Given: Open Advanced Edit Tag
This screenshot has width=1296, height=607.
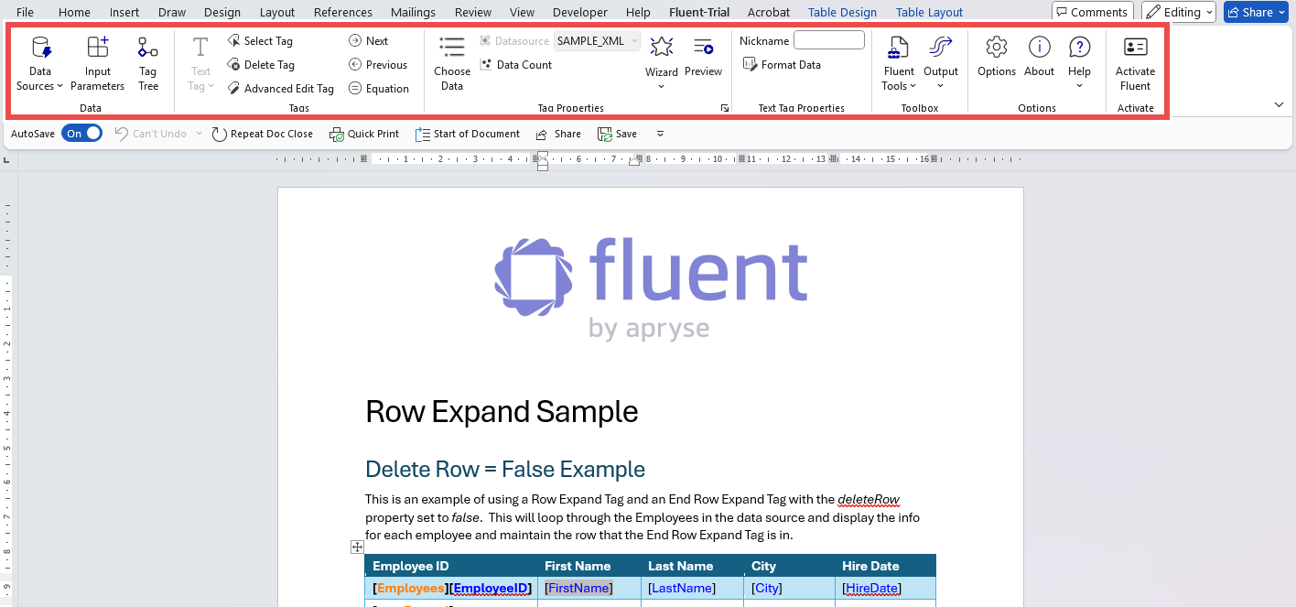Looking at the screenshot, I should (280, 89).
